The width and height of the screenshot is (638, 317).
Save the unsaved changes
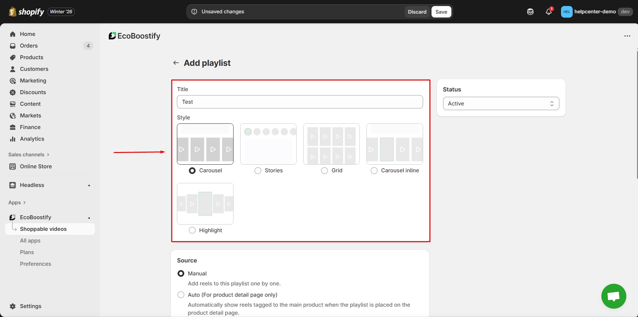(441, 12)
